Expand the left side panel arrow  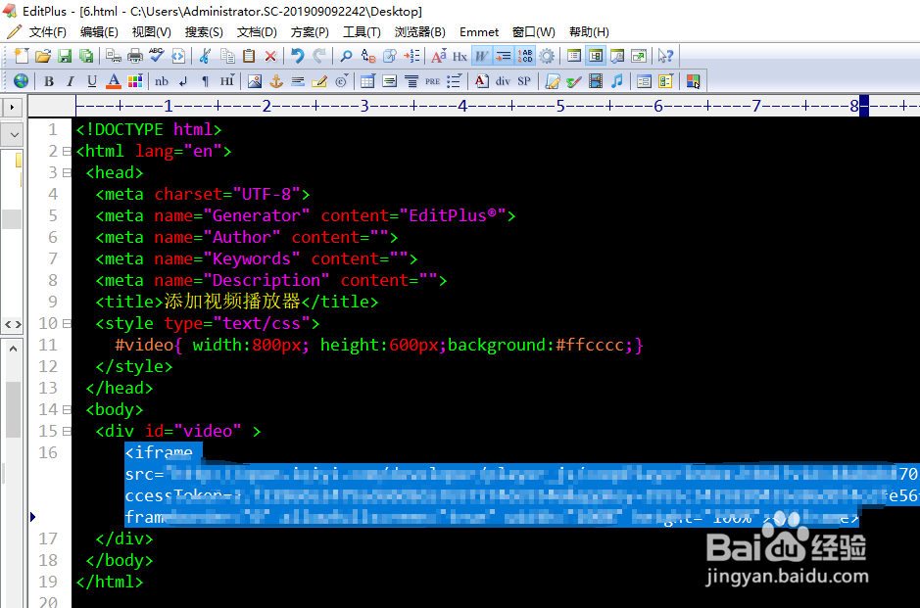pyautogui.click(x=12, y=108)
